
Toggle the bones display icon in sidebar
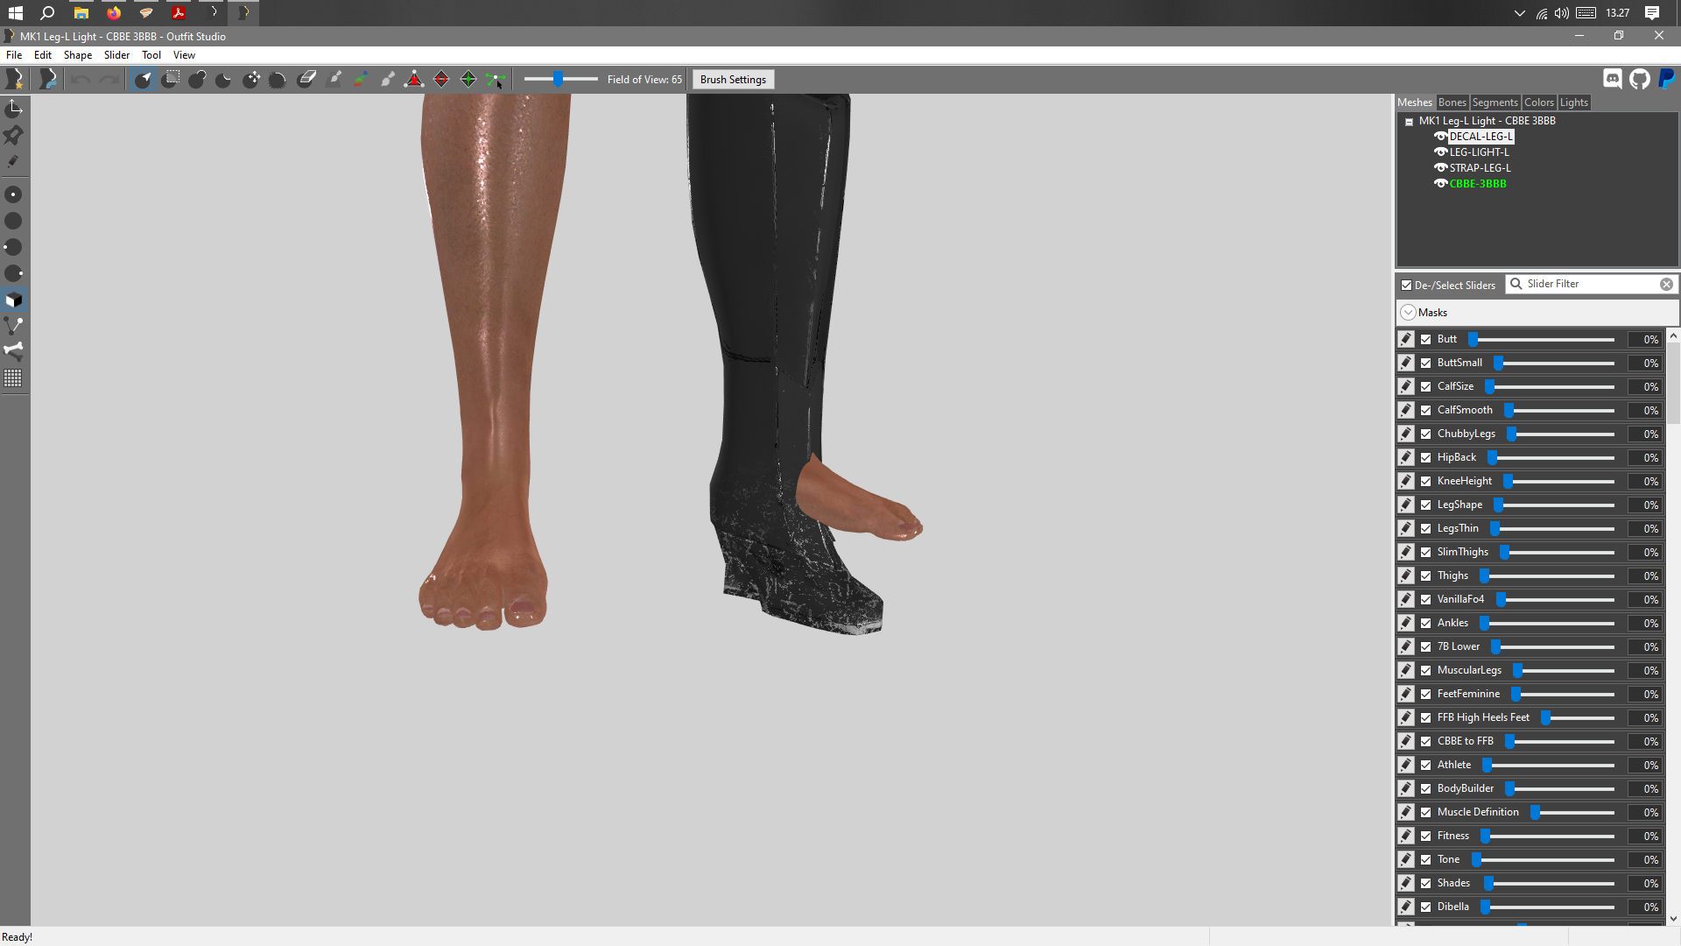[x=14, y=351]
